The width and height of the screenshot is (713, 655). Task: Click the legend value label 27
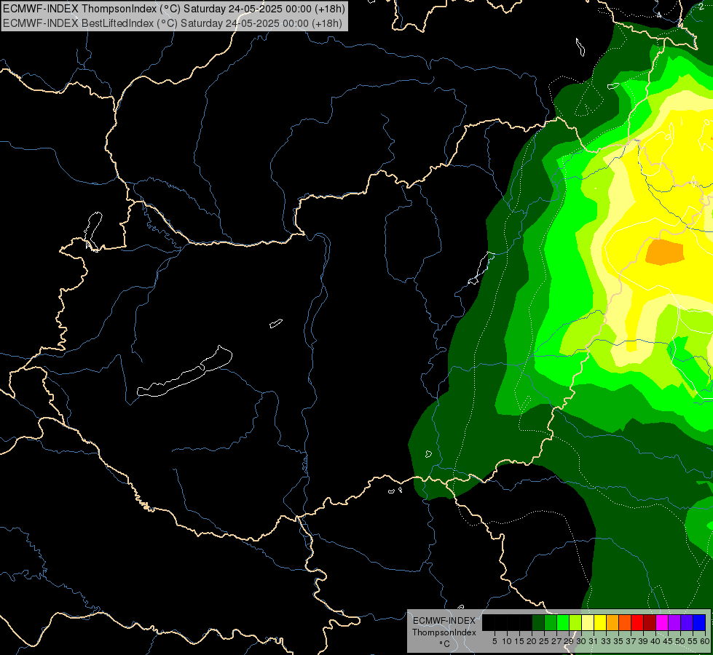pos(556,641)
